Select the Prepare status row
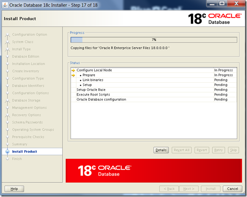 click(154, 75)
